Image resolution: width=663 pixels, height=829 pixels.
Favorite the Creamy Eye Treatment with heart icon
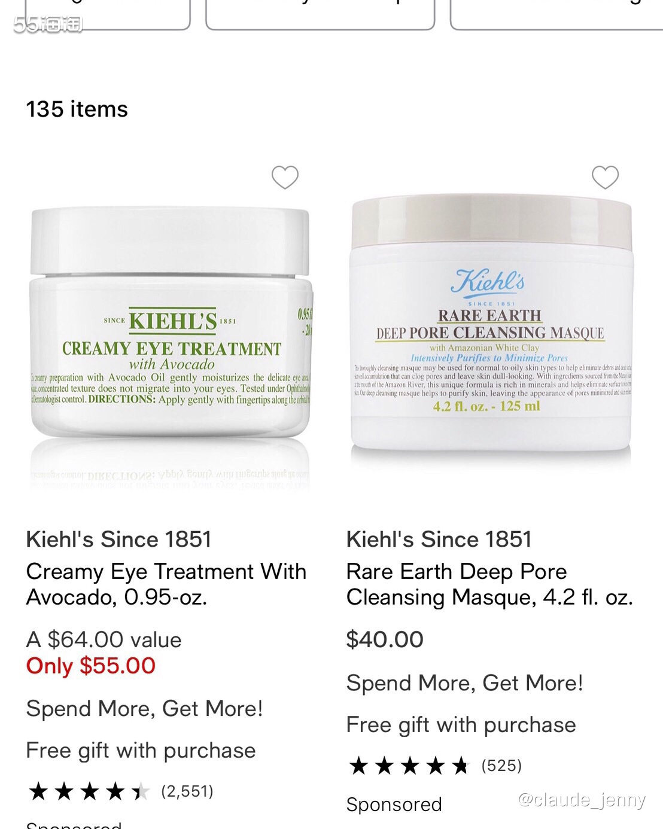[x=285, y=177]
